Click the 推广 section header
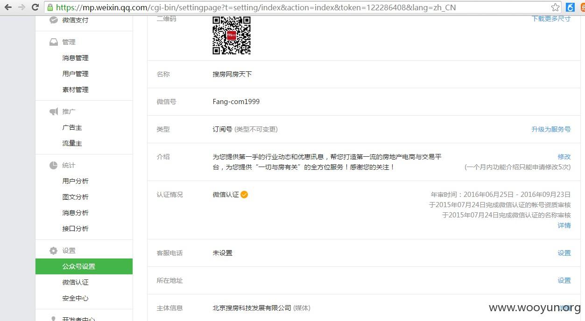This screenshot has height=321, width=585. coord(69,112)
